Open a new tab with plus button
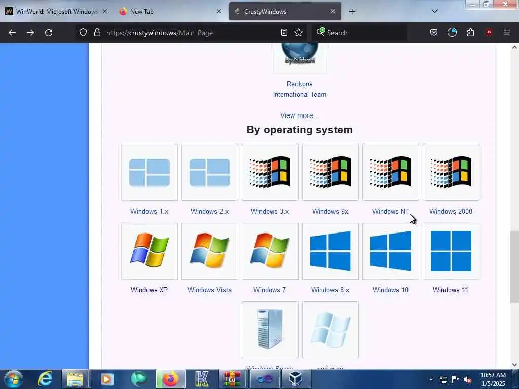Viewport: 519px width, 389px height. pos(352,12)
